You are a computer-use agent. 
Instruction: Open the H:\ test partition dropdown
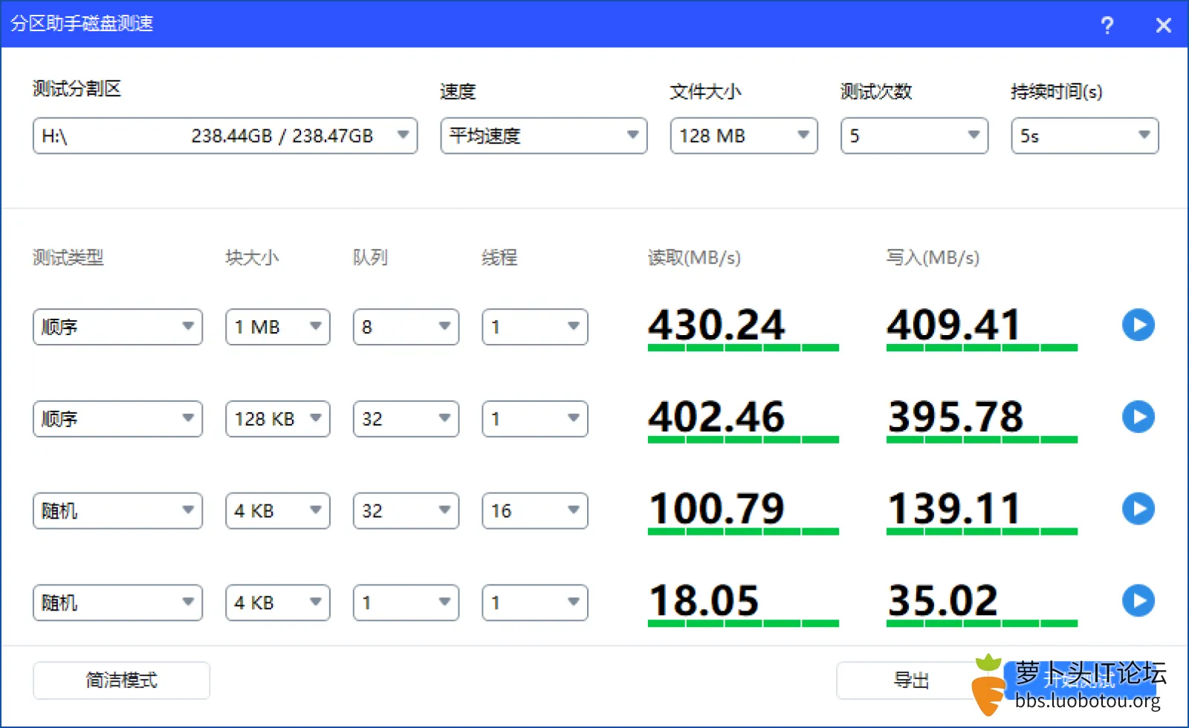225,136
